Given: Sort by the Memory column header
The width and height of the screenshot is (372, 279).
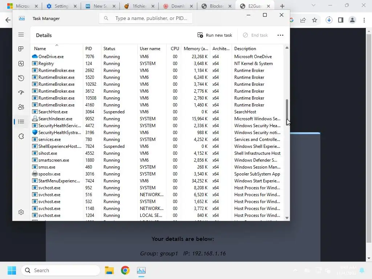Looking at the screenshot, I should 196,48.
